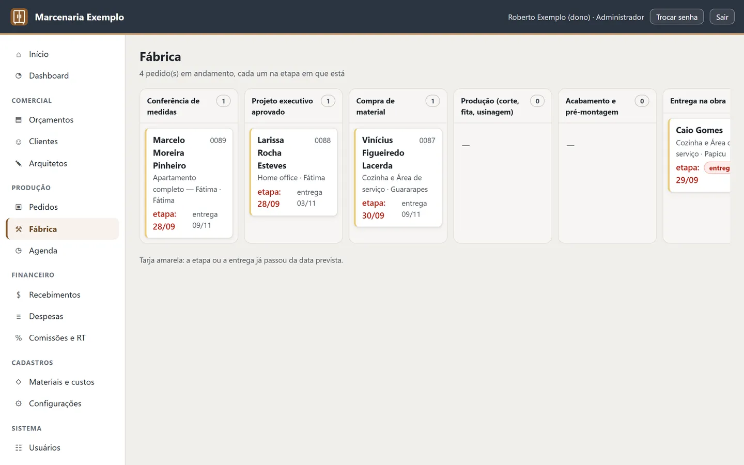Image resolution: width=744 pixels, height=465 pixels.
Task: Click the Usuários grid icon
Action: click(19, 447)
